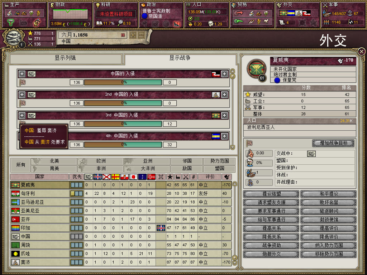This screenshot has width=367, height=275.
Task: Sort countries by prestige star column icon
Action: 170,177
